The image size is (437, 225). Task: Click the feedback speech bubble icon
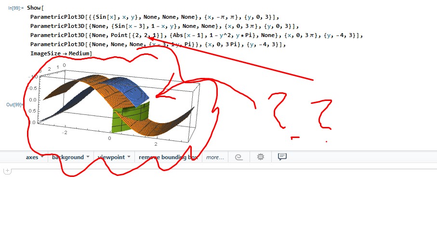click(282, 157)
